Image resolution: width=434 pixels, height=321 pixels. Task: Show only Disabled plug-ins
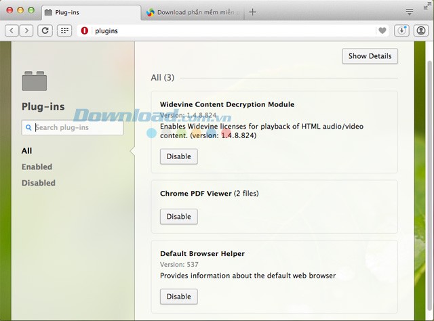click(38, 183)
